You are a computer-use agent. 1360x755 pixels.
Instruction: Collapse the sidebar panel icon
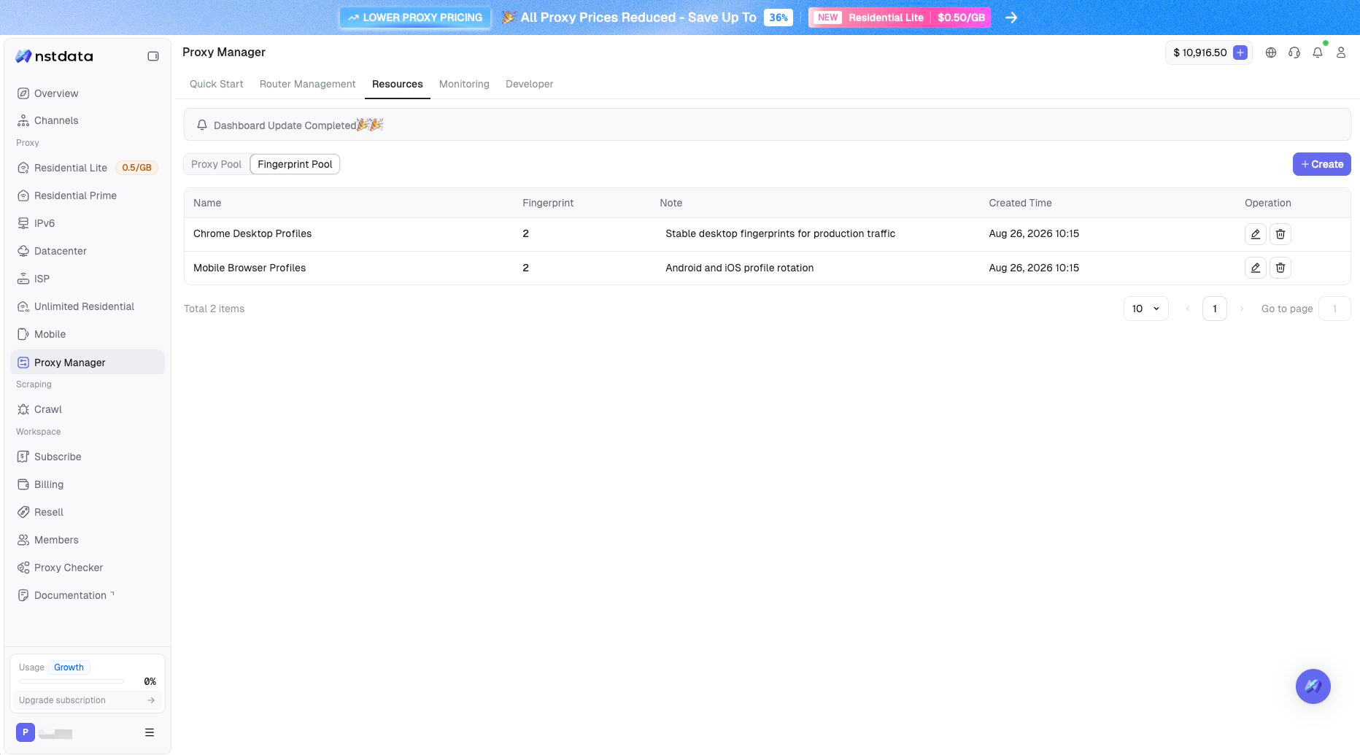pyautogui.click(x=153, y=56)
